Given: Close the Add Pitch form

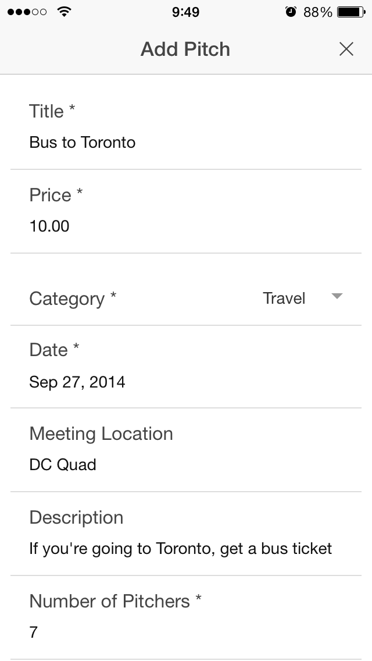Looking at the screenshot, I should tap(346, 49).
